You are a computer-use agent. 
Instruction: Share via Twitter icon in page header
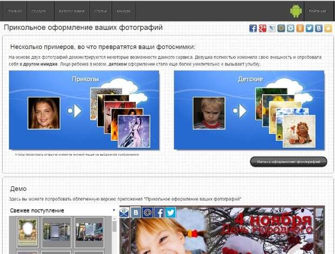309,29
